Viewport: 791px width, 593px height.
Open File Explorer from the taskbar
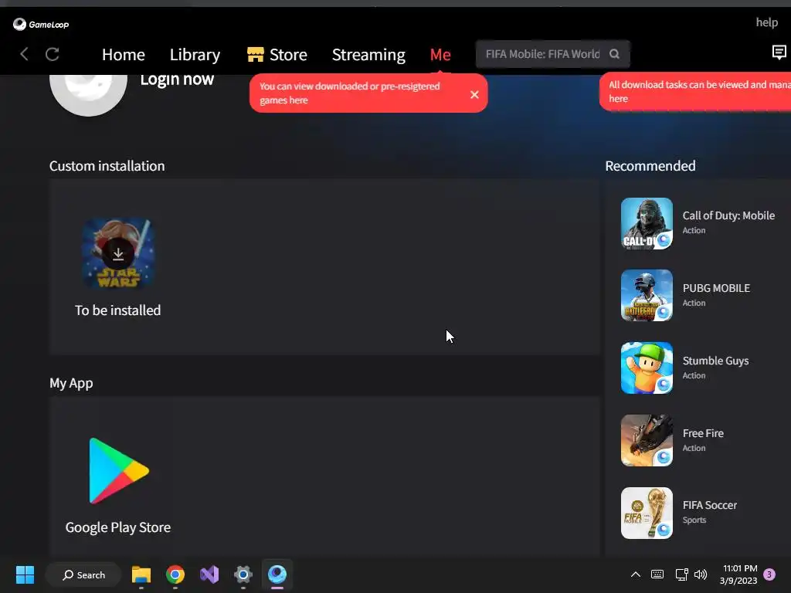[x=141, y=574]
